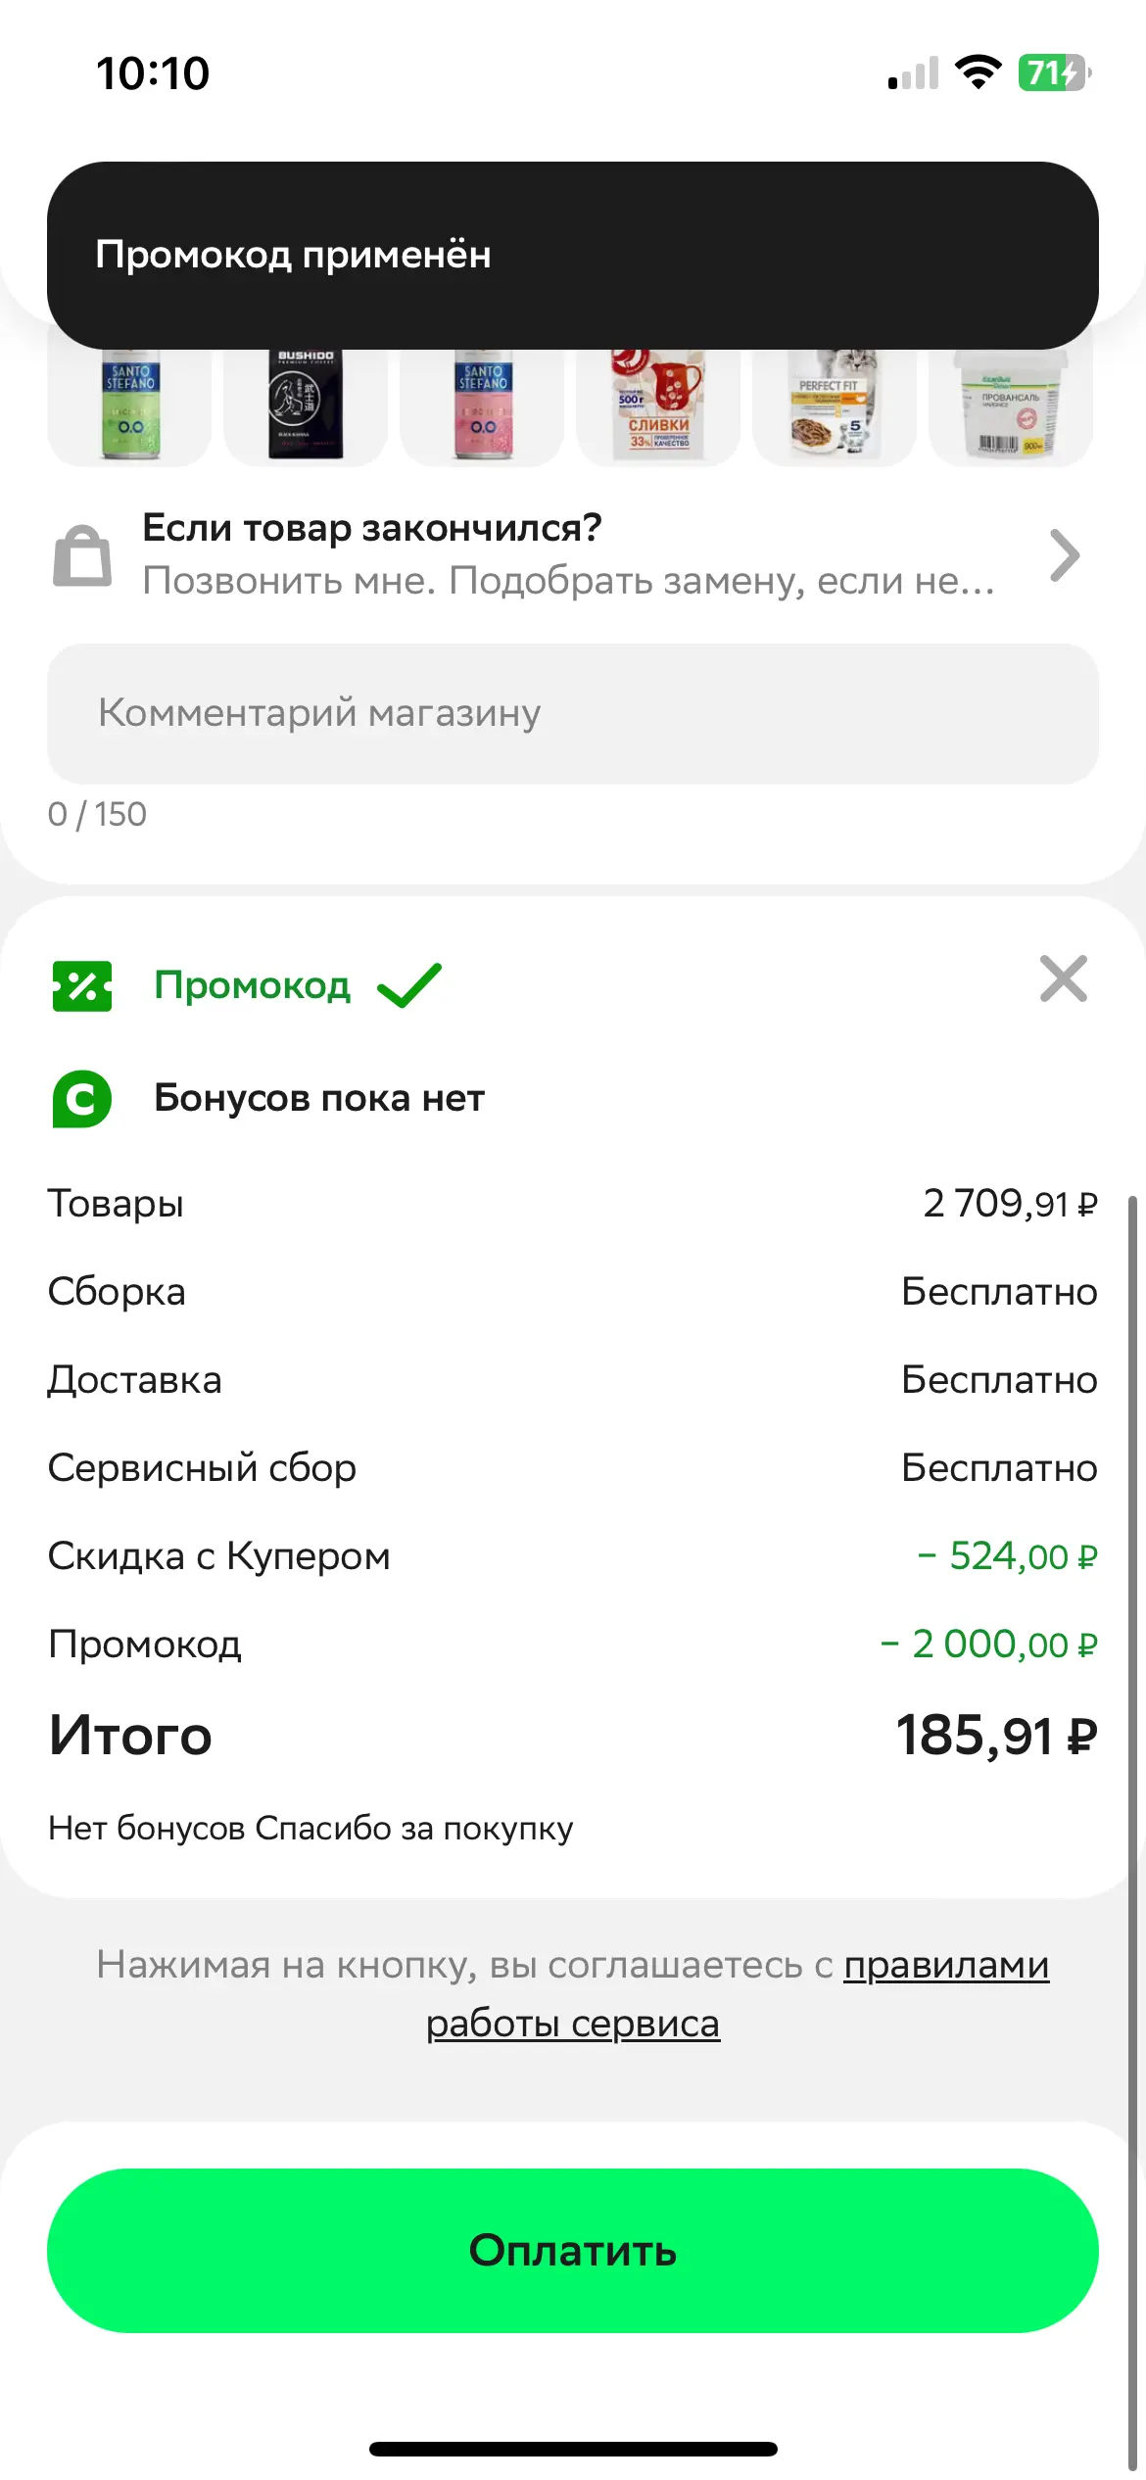Screen dimensions: 1146x2480
Task: Tap the cellular signal bars icon
Action: point(913,72)
